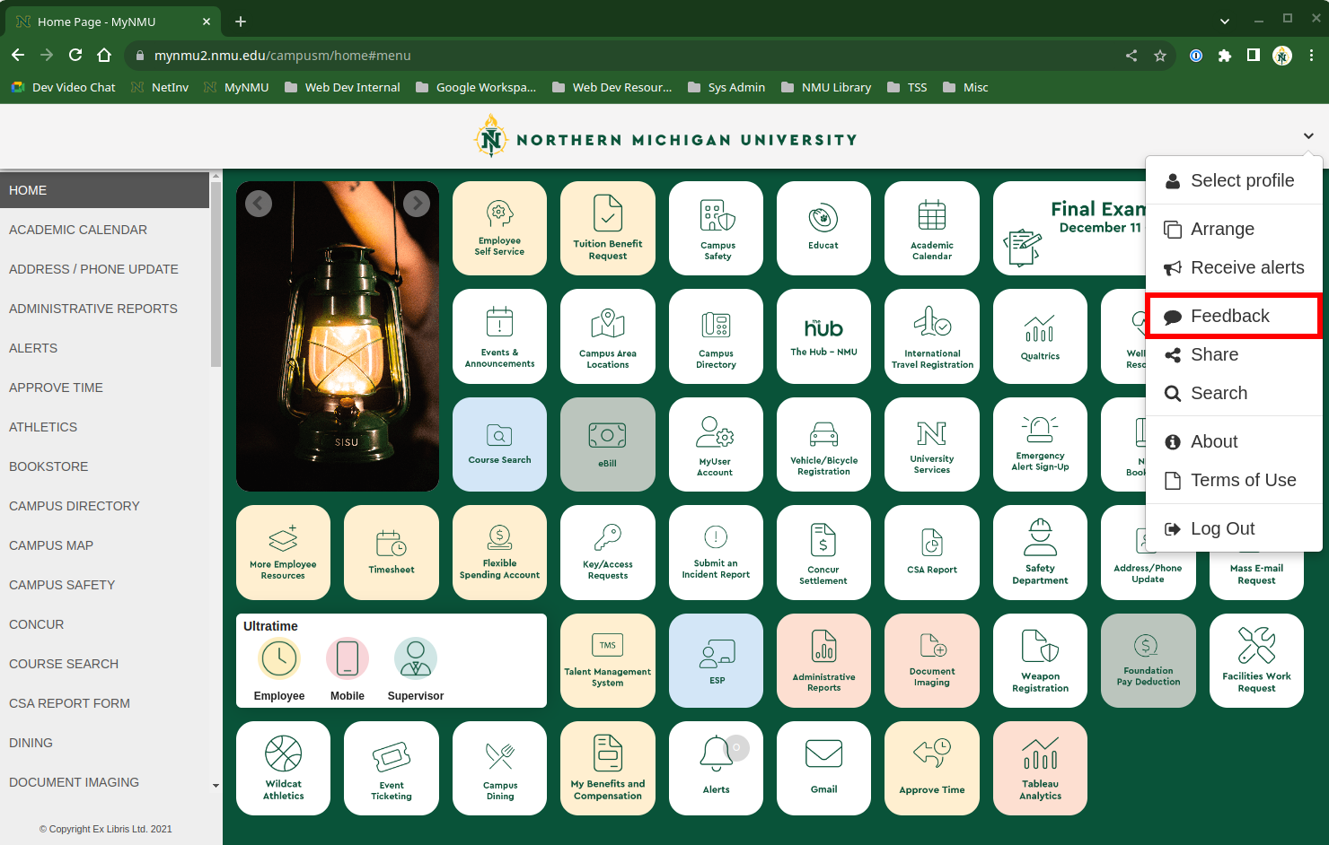Open the Foundation Pay Deduction tile
Viewport: 1329px width, 845px height.
pos(1149,660)
